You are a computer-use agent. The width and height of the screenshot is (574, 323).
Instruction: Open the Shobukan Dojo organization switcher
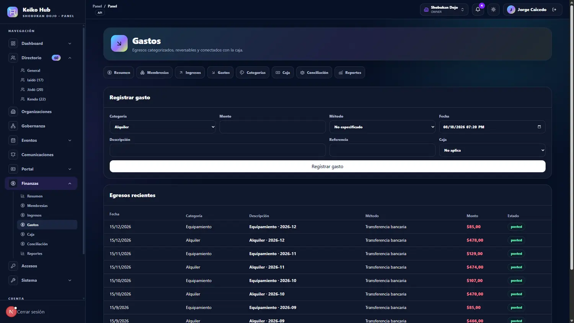click(x=444, y=10)
